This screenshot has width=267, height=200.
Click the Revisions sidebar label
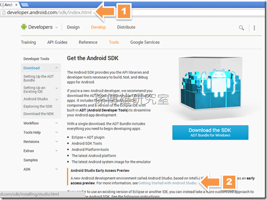click(31, 141)
